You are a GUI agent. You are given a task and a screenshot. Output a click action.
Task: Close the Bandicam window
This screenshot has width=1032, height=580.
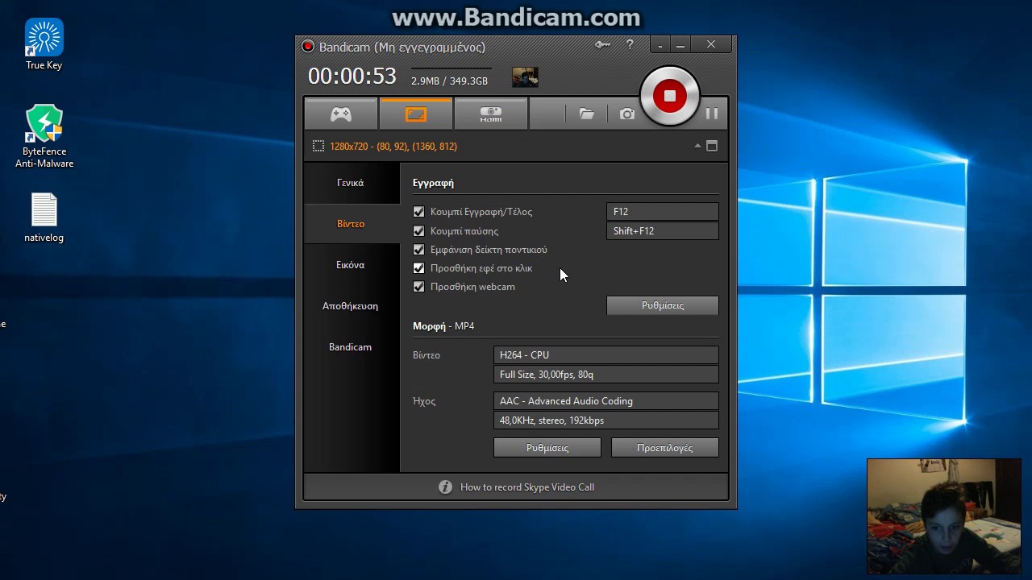pos(711,45)
